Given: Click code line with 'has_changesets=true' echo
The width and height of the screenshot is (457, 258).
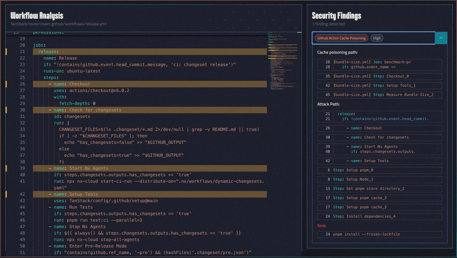Looking at the screenshot, I should pos(124,155).
